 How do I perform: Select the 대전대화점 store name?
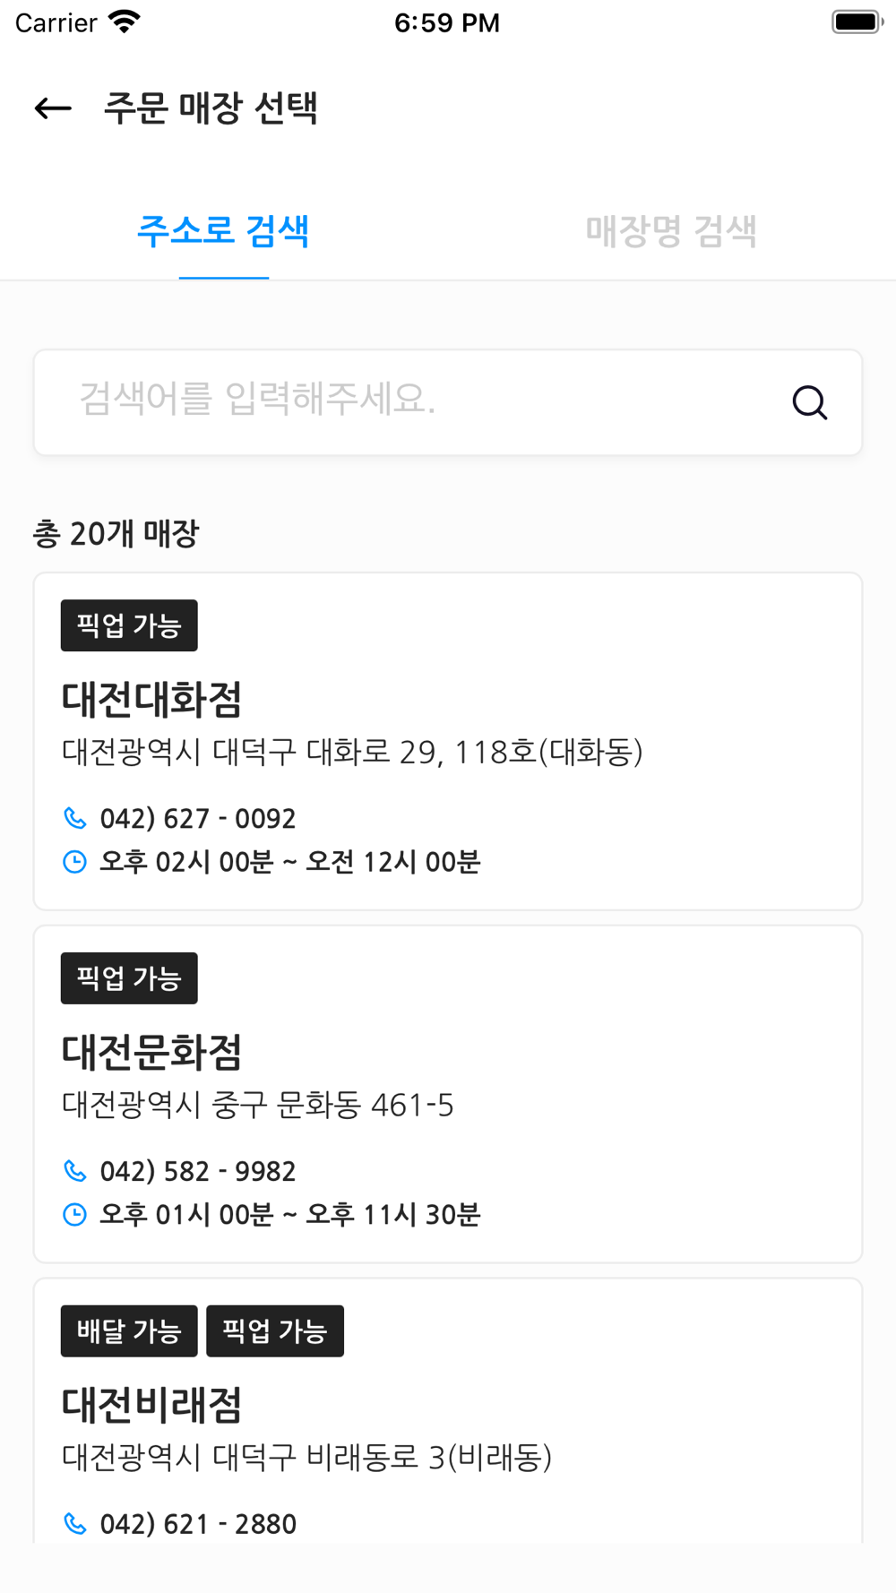(x=152, y=700)
